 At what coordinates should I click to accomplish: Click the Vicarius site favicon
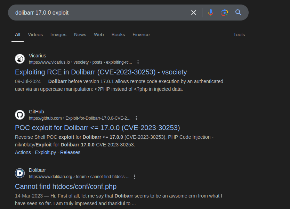tap(20, 59)
